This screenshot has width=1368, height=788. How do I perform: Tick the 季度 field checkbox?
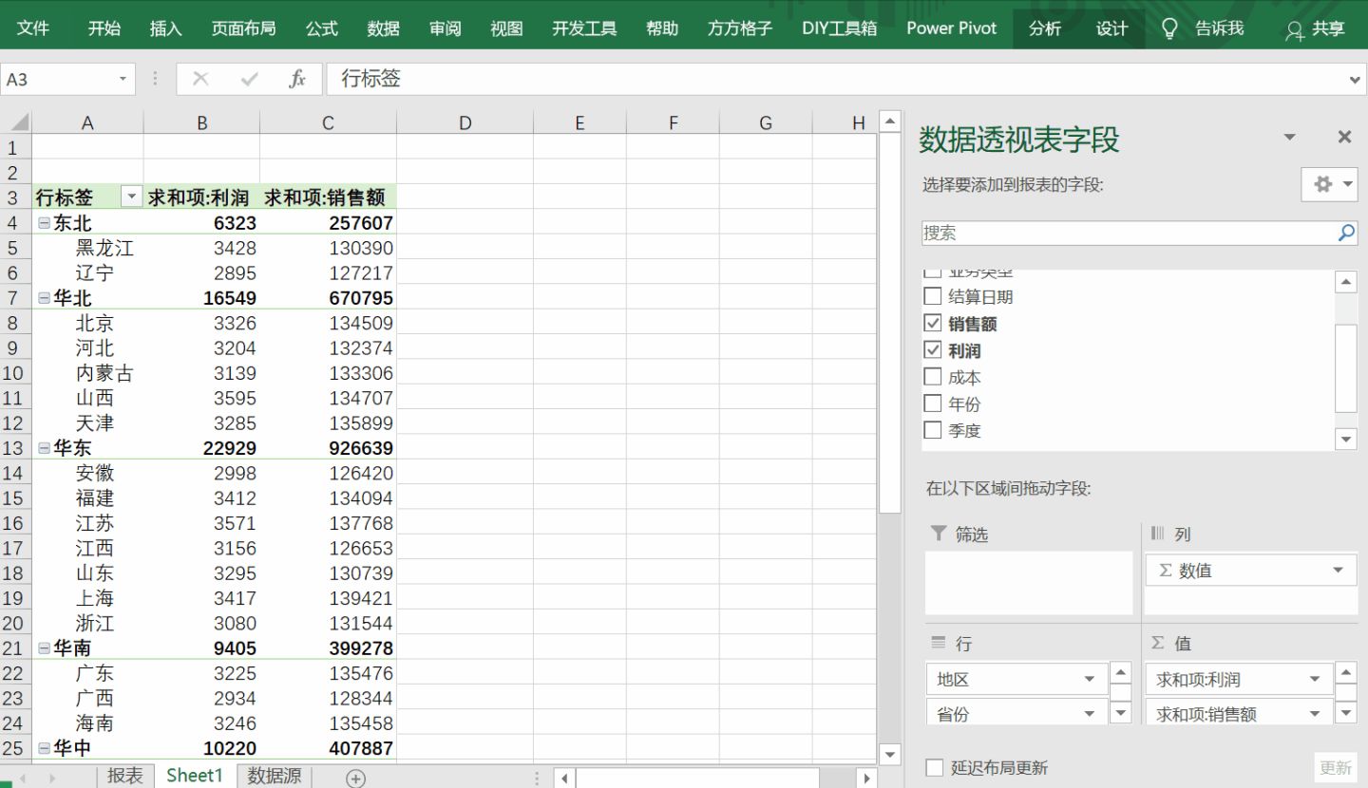[933, 429]
